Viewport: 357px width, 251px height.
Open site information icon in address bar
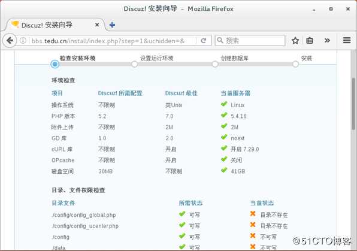(x=23, y=41)
